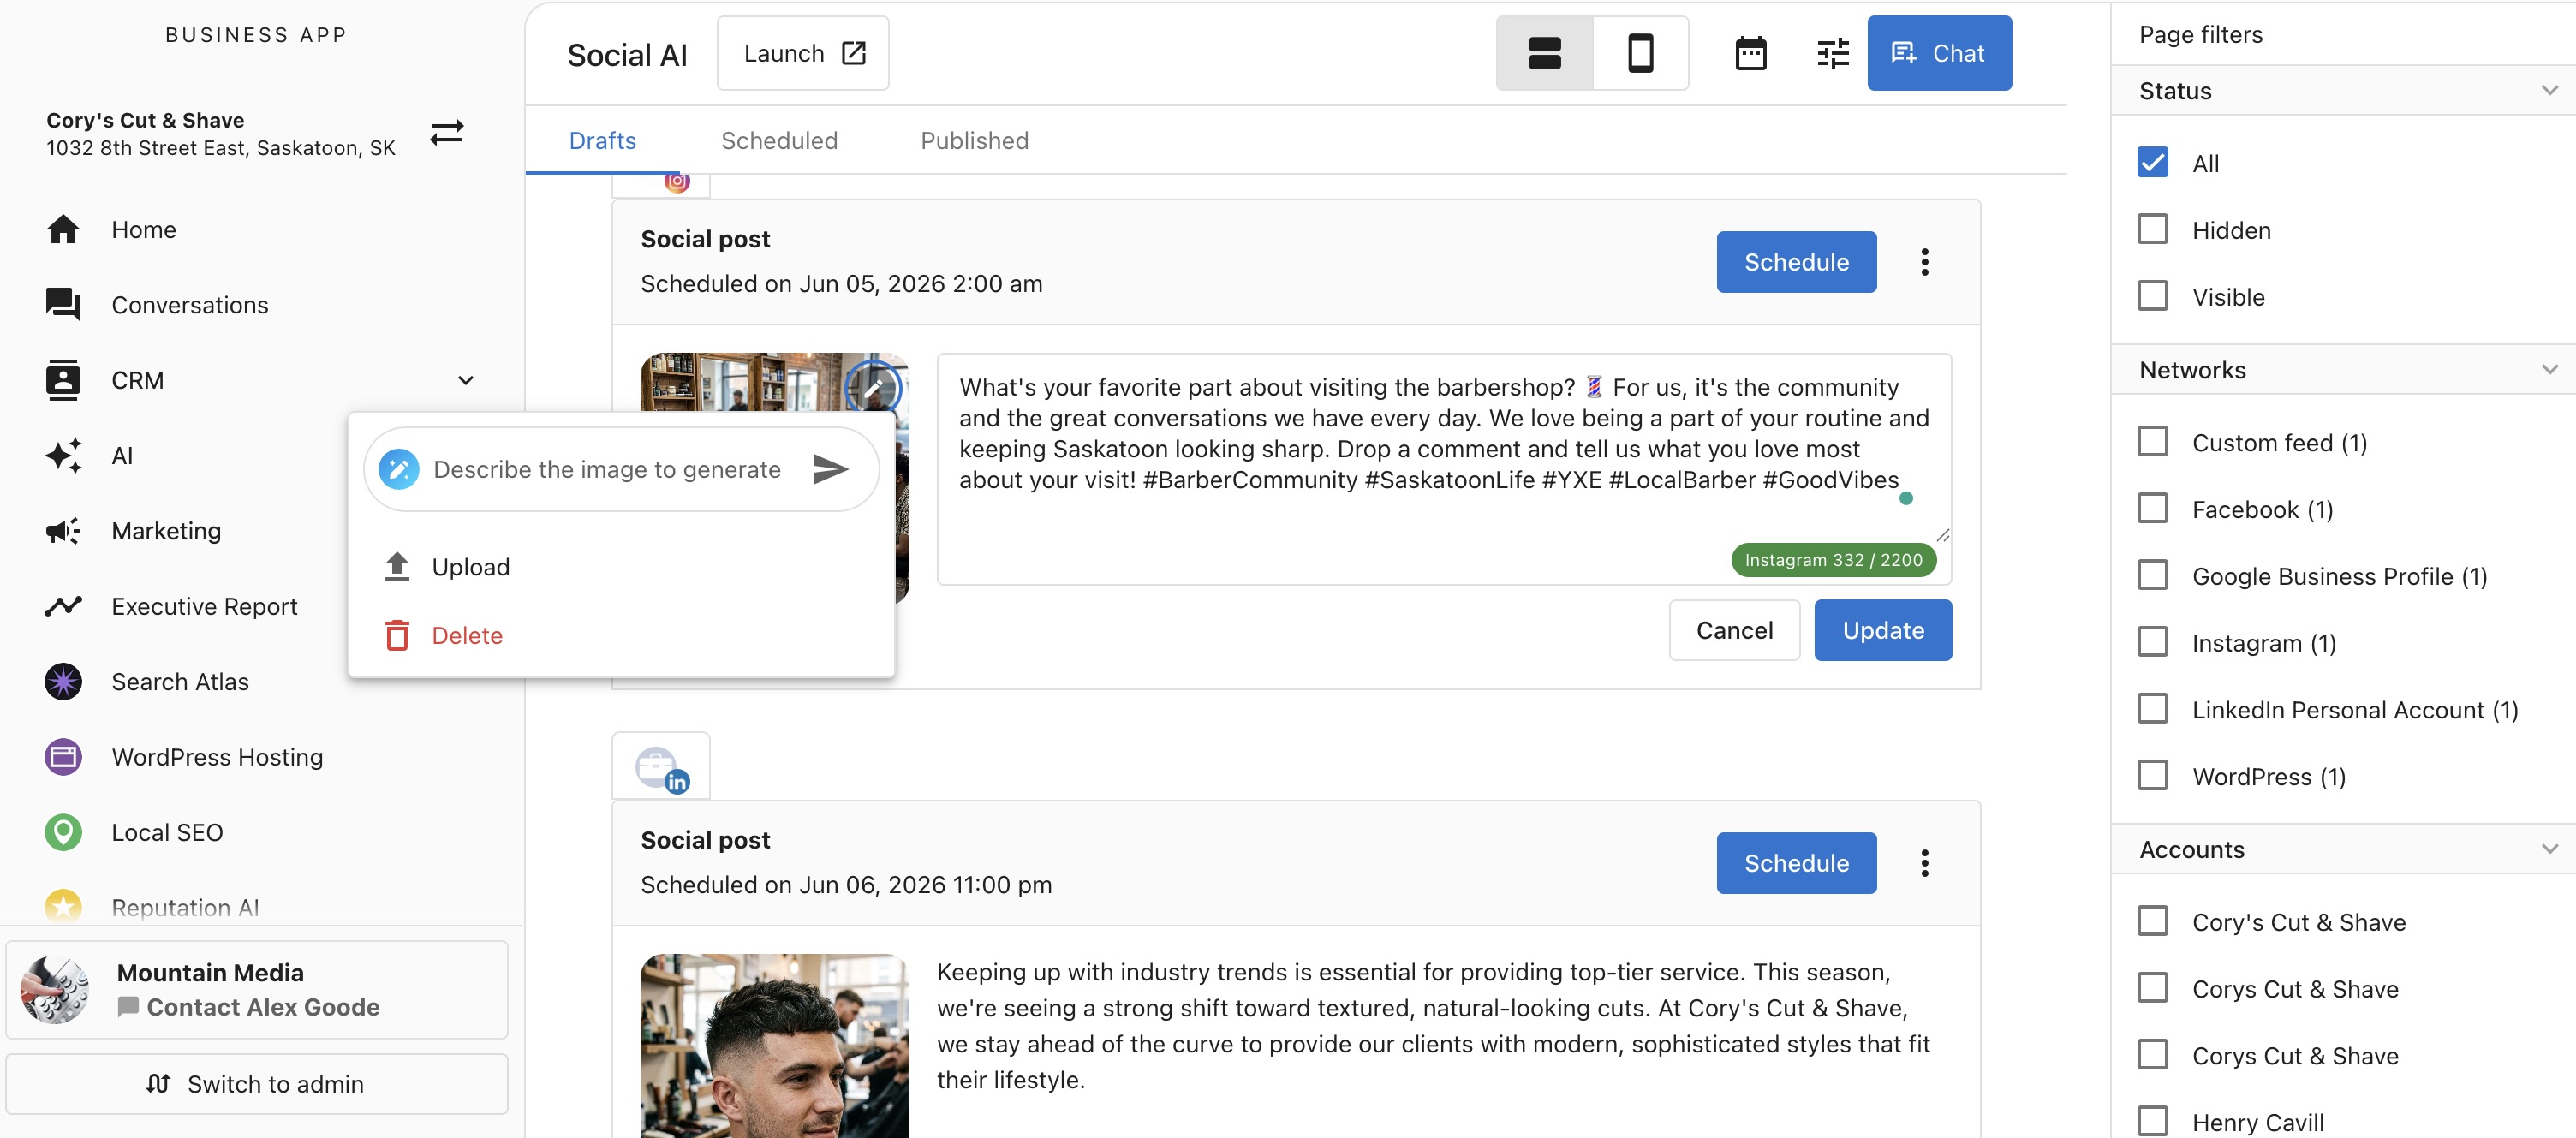The width and height of the screenshot is (2576, 1138).
Task: Click the Instagram 332 / 2200 counter badge
Action: click(x=1833, y=560)
